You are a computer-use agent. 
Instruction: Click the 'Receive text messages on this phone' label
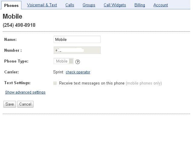coord(92,83)
